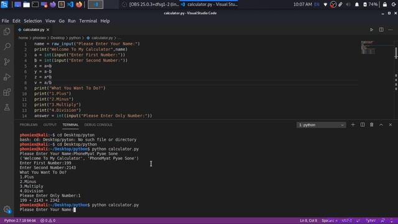Open the Search view in the activity bar
398x224 pixels.
[x=7, y=47]
